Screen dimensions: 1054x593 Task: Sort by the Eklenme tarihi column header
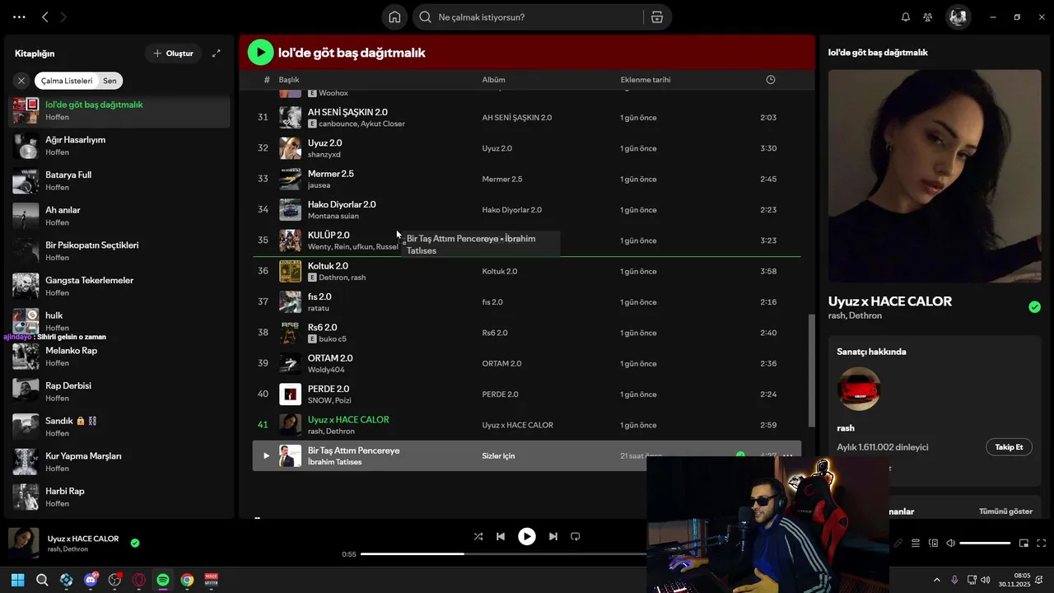point(646,80)
